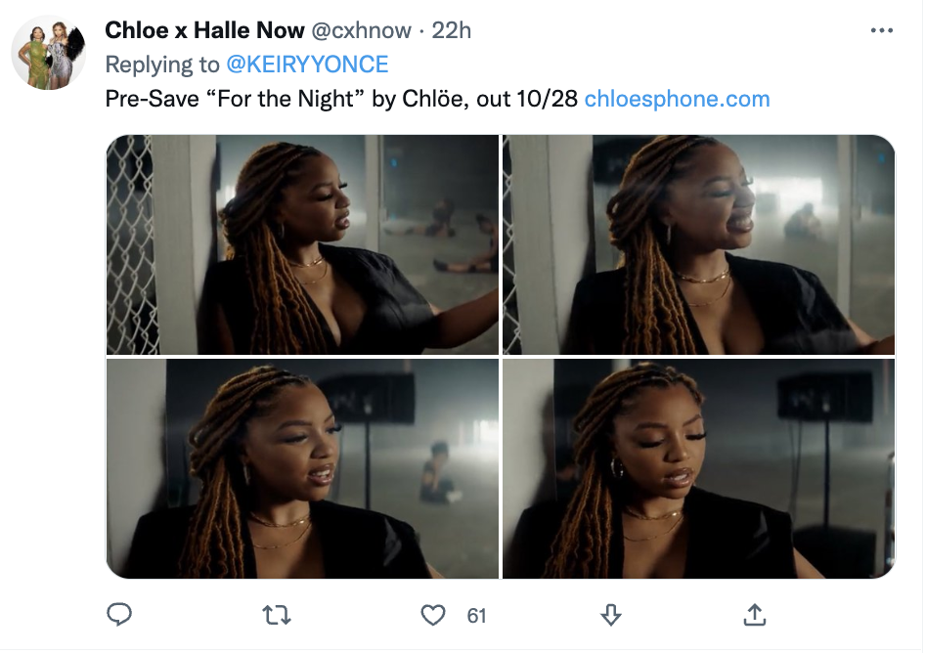This screenshot has width=925, height=653.
Task: Expand the top-right photo of the tweet
Action: click(698, 244)
